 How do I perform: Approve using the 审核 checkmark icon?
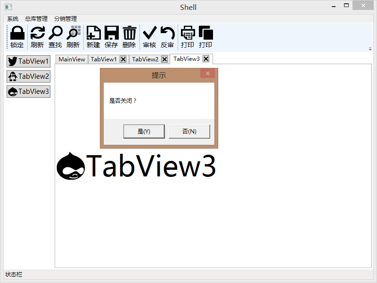click(149, 37)
